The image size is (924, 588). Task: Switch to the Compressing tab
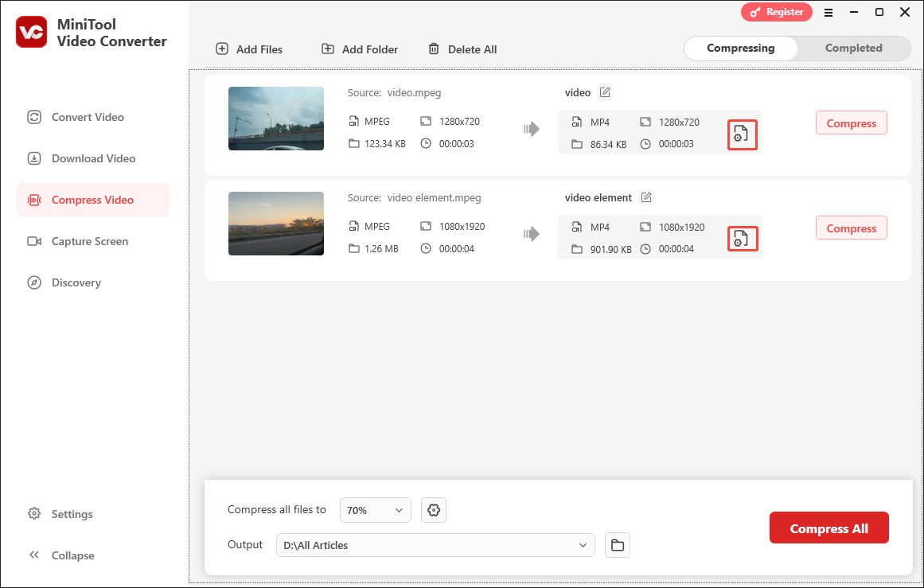click(741, 49)
